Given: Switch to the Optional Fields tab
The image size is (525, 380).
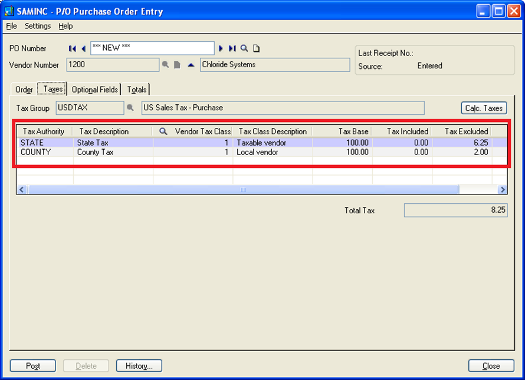Looking at the screenshot, I should click(95, 90).
